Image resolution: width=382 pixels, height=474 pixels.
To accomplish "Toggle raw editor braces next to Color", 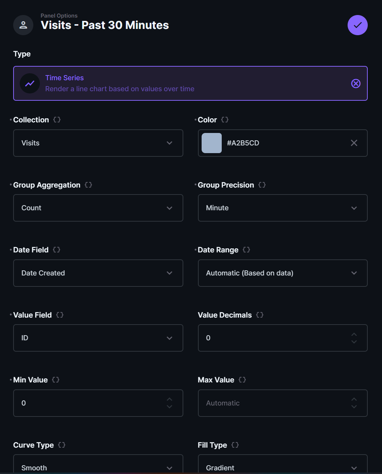I will pos(225,120).
